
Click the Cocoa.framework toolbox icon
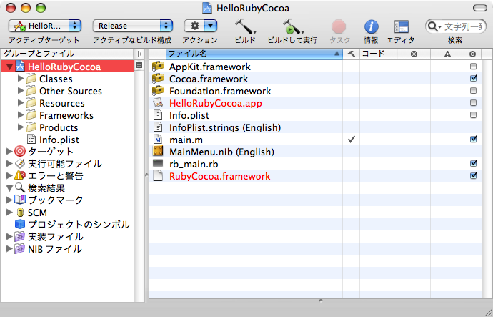pyautogui.click(x=158, y=79)
